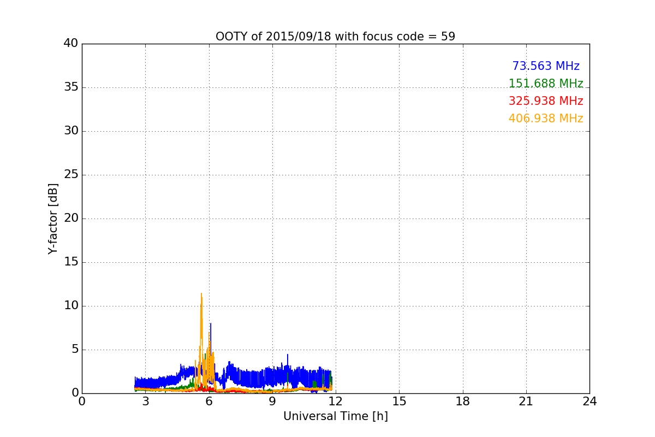Click y-axis tick label 35
Image resolution: width=655 pixels, height=437 pixels.
click(71, 87)
